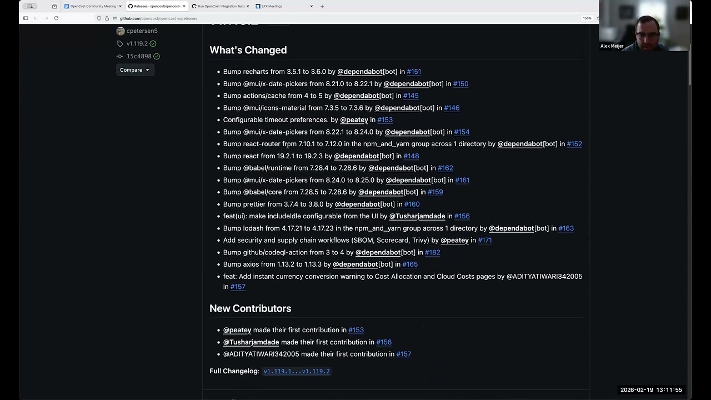
Task: Click the tag icon beside v1.119.2
Action: [x=120, y=44]
